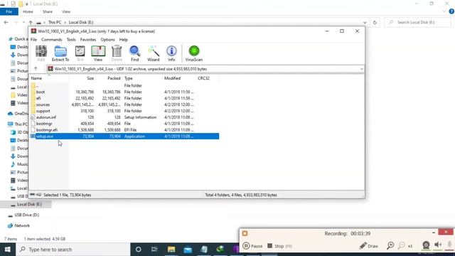Open the File tab in Explorer ribbon
Viewport: 455px width, 256px height.
point(9,11)
